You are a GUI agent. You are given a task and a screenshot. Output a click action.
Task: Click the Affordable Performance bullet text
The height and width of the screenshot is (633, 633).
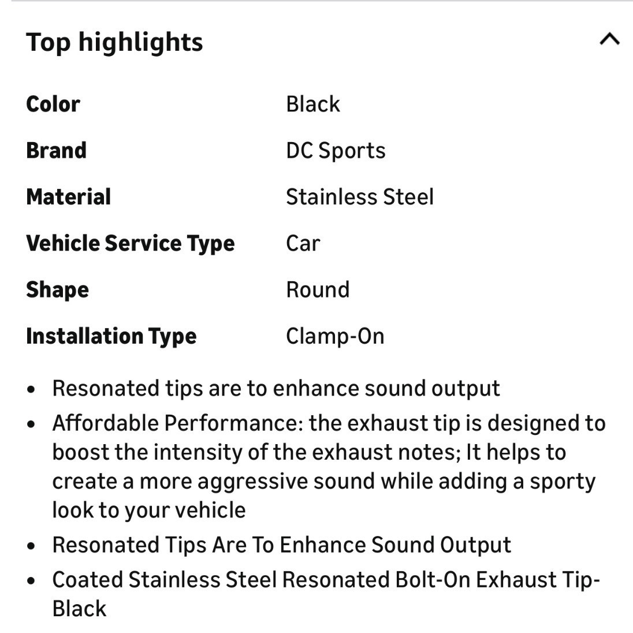329,467
